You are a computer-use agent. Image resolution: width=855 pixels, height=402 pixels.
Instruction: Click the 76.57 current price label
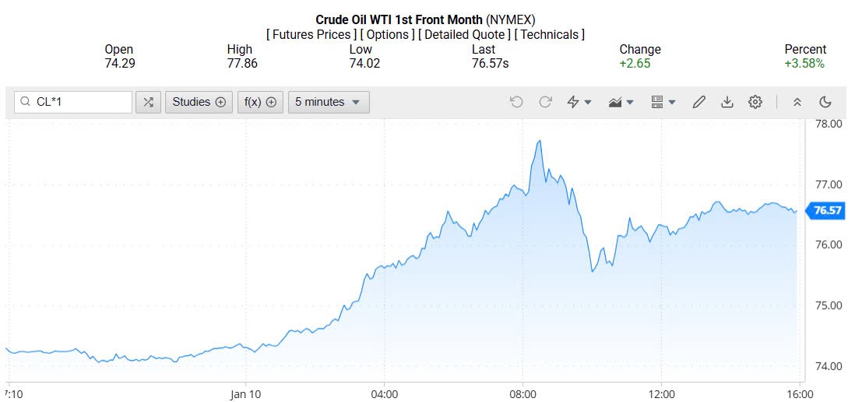828,211
